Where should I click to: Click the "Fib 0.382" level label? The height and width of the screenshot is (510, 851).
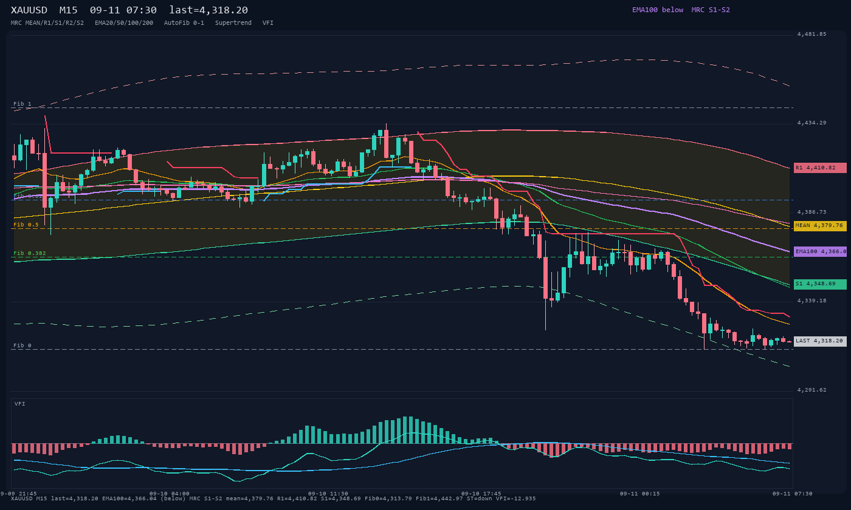[30, 253]
